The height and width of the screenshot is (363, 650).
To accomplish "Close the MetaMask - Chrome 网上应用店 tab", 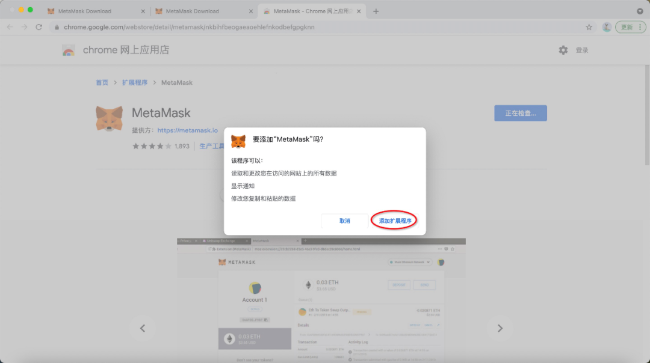I will pos(359,11).
